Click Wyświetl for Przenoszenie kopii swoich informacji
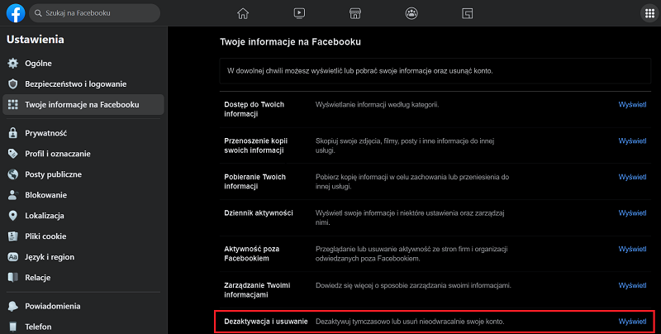 tap(632, 141)
